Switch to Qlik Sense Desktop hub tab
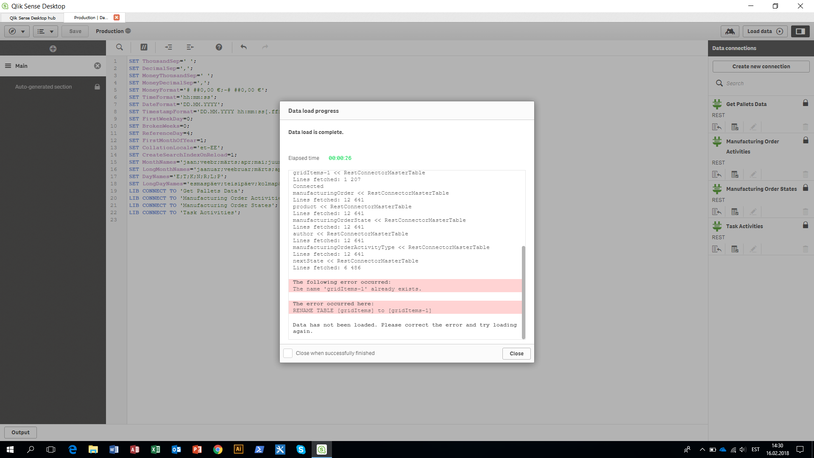The width and height of the screenshot is (814, 458). (32, 18)
